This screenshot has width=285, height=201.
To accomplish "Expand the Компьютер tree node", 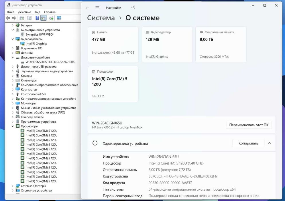I will click(x=13, y=90).
